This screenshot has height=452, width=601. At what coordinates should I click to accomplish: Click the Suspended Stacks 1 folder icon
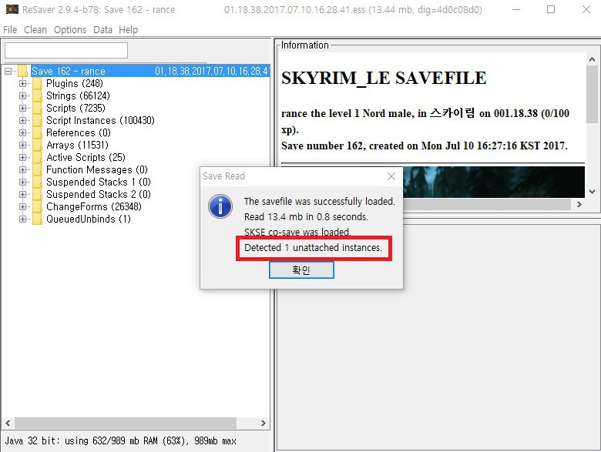[37, 182]
